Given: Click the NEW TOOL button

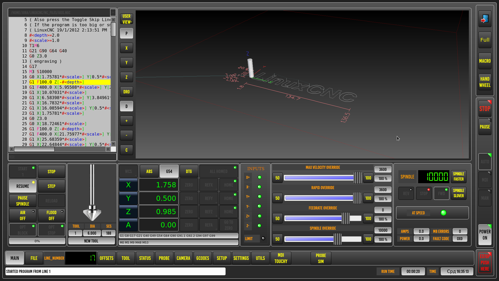Looking at the screenshot, I should pos(91,241).
